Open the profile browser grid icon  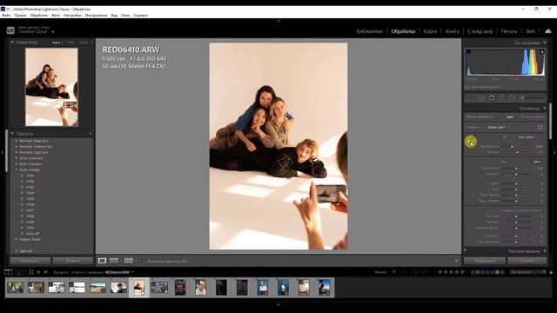[540, 127]
